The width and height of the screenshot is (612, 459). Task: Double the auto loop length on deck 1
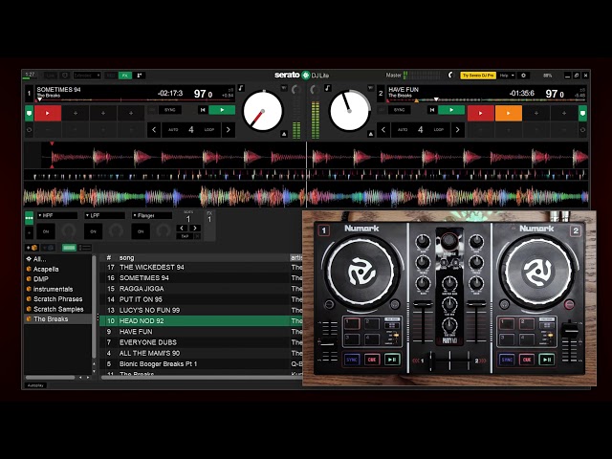click(x=229, y=130)
